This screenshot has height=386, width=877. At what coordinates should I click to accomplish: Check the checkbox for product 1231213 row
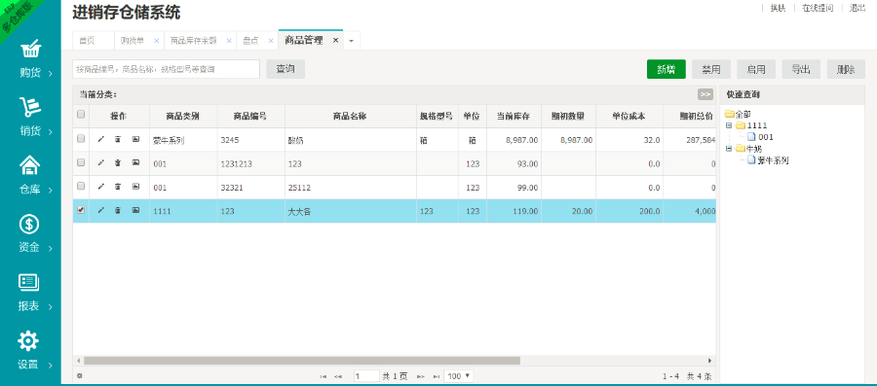pyautogui.click(x=81, y=162)
